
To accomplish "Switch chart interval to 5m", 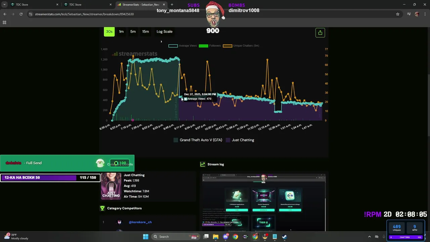I will tap(133, 32).
